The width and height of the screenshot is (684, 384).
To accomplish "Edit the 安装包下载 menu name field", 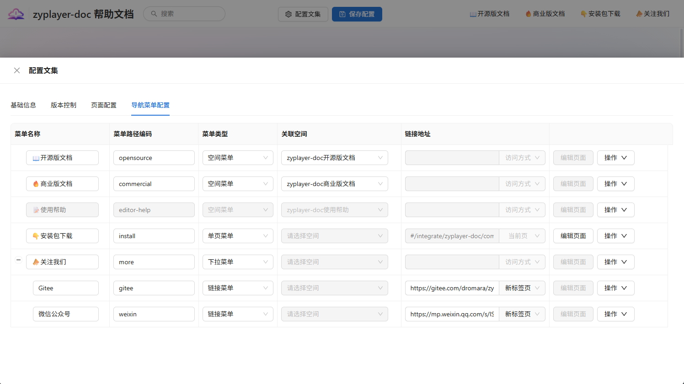I will (62, 236).
